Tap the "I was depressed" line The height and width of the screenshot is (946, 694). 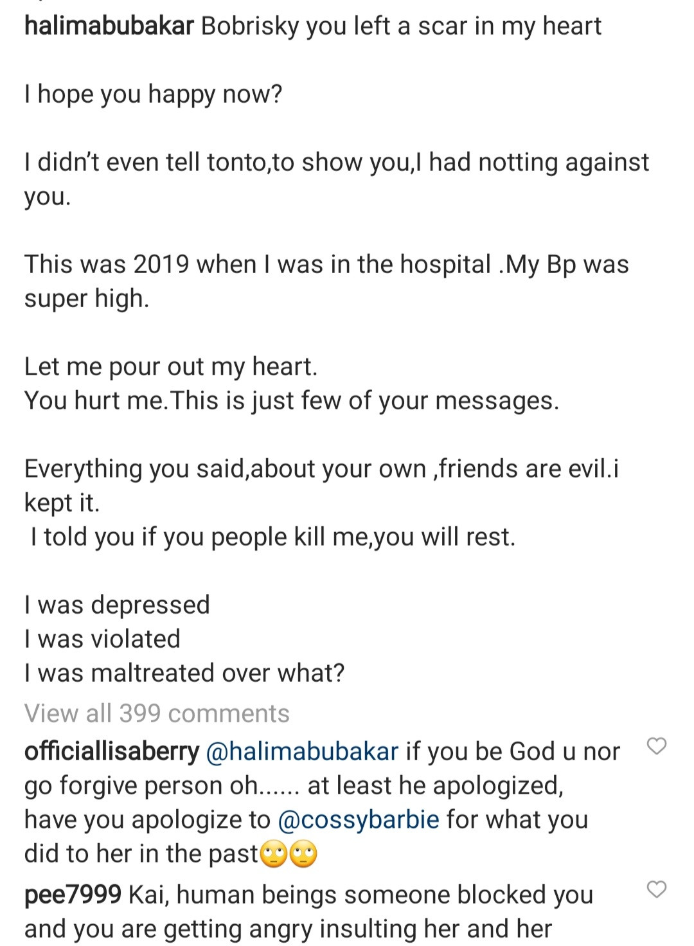click(x=117, y=605)
